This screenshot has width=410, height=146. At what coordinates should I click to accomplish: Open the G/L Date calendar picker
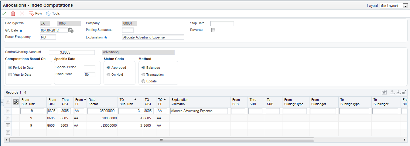coord(71,30)
